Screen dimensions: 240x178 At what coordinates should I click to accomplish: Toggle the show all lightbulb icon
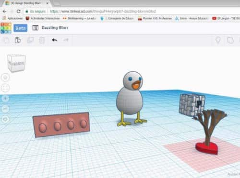coord(218,40)
